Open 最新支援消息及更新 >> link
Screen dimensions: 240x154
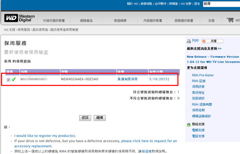click(x=204, y=49)
